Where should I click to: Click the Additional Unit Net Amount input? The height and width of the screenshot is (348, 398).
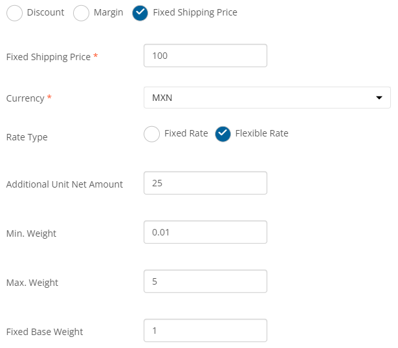click(x=205, y=183)
